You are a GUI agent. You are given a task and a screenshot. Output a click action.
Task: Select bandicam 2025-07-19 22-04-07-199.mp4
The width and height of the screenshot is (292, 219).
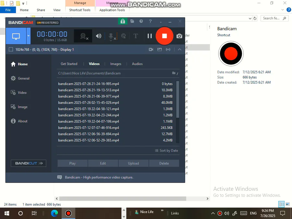(x=116, y=121)
